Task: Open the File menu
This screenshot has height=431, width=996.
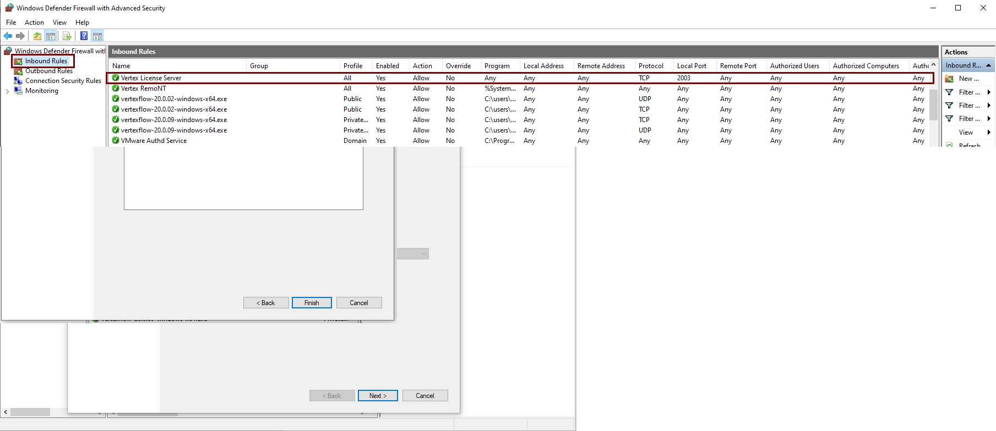Action: pyautogui.click(x=11, y=23)
